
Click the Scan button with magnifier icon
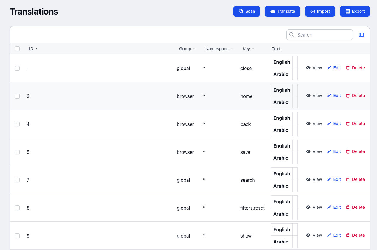pyautogui.click(x=246, y=11)
